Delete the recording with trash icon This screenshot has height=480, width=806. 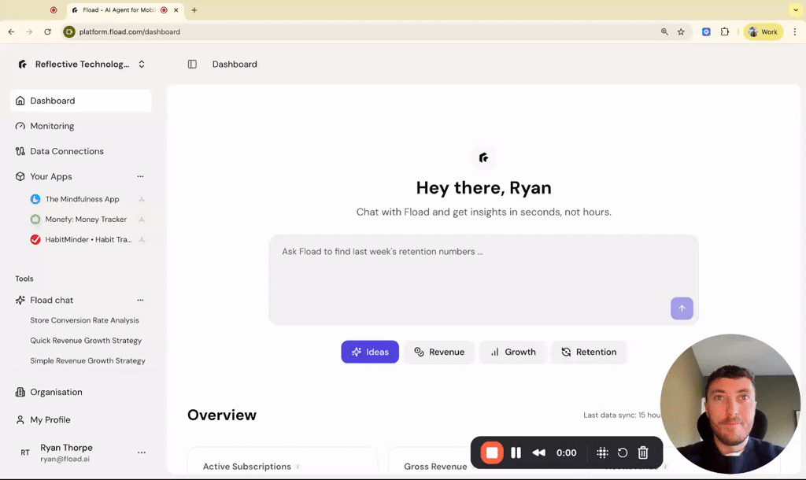click(x=643, y=452)
